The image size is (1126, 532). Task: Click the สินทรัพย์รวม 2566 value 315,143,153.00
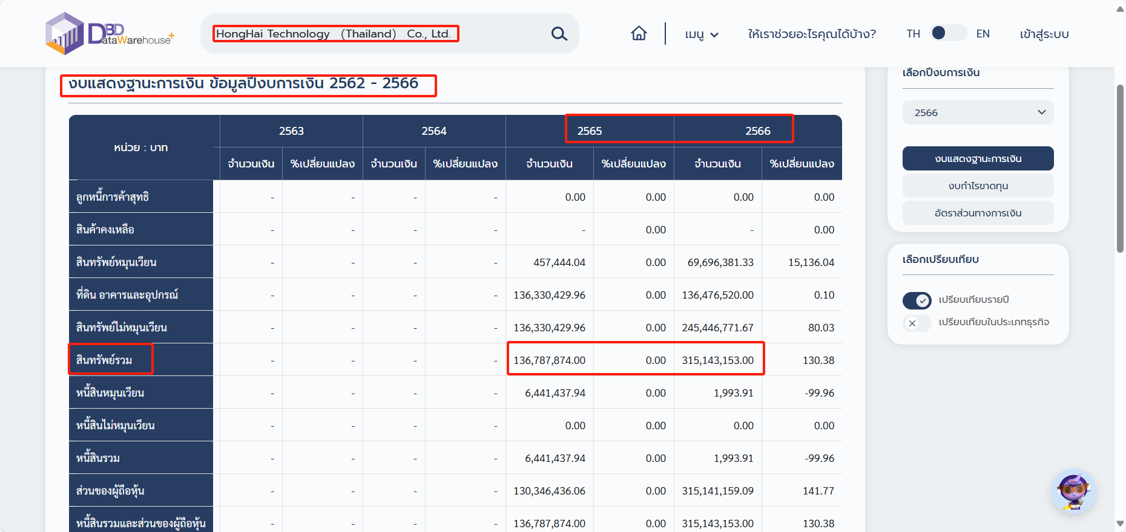(x=718, y=360)
